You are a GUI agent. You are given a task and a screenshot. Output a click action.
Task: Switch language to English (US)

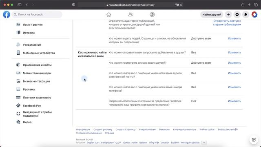coord(93,143)
